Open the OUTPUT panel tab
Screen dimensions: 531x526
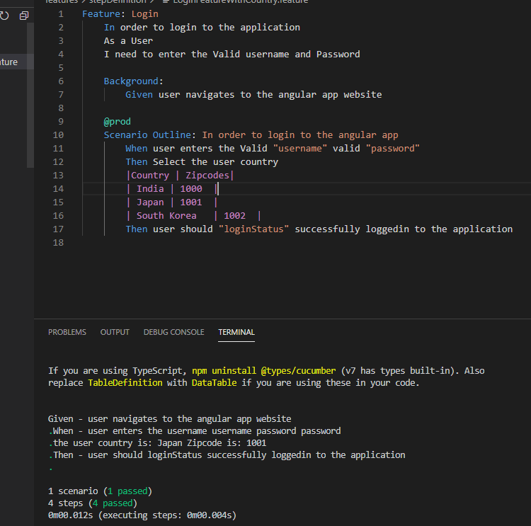pos(115,332)
